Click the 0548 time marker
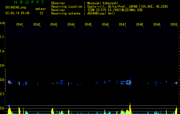 coord(140,25)
